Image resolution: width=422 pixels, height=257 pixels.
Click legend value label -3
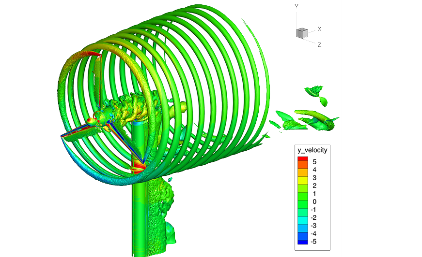[314, 226]
